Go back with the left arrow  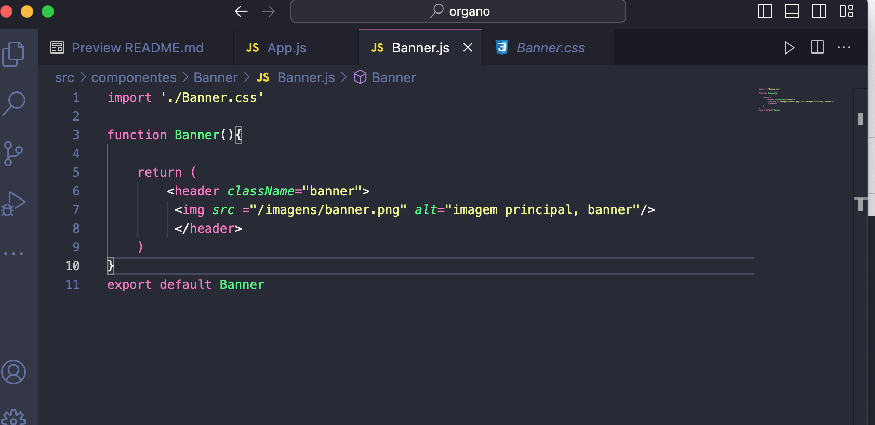[241, 11]
